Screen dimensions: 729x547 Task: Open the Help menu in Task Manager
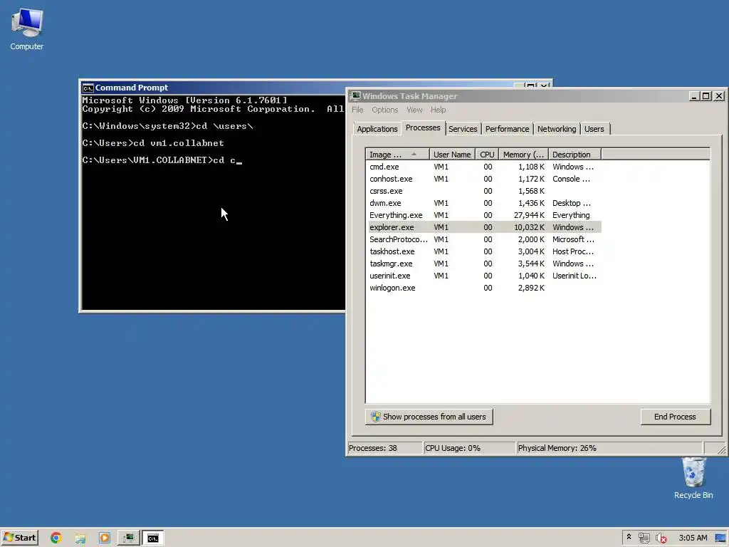(438, 110)
